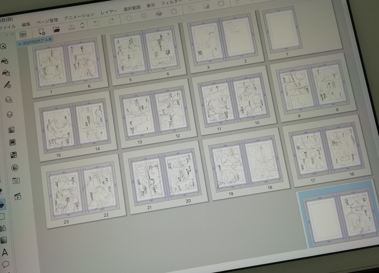Click the invert selection icon

point(206,6)
